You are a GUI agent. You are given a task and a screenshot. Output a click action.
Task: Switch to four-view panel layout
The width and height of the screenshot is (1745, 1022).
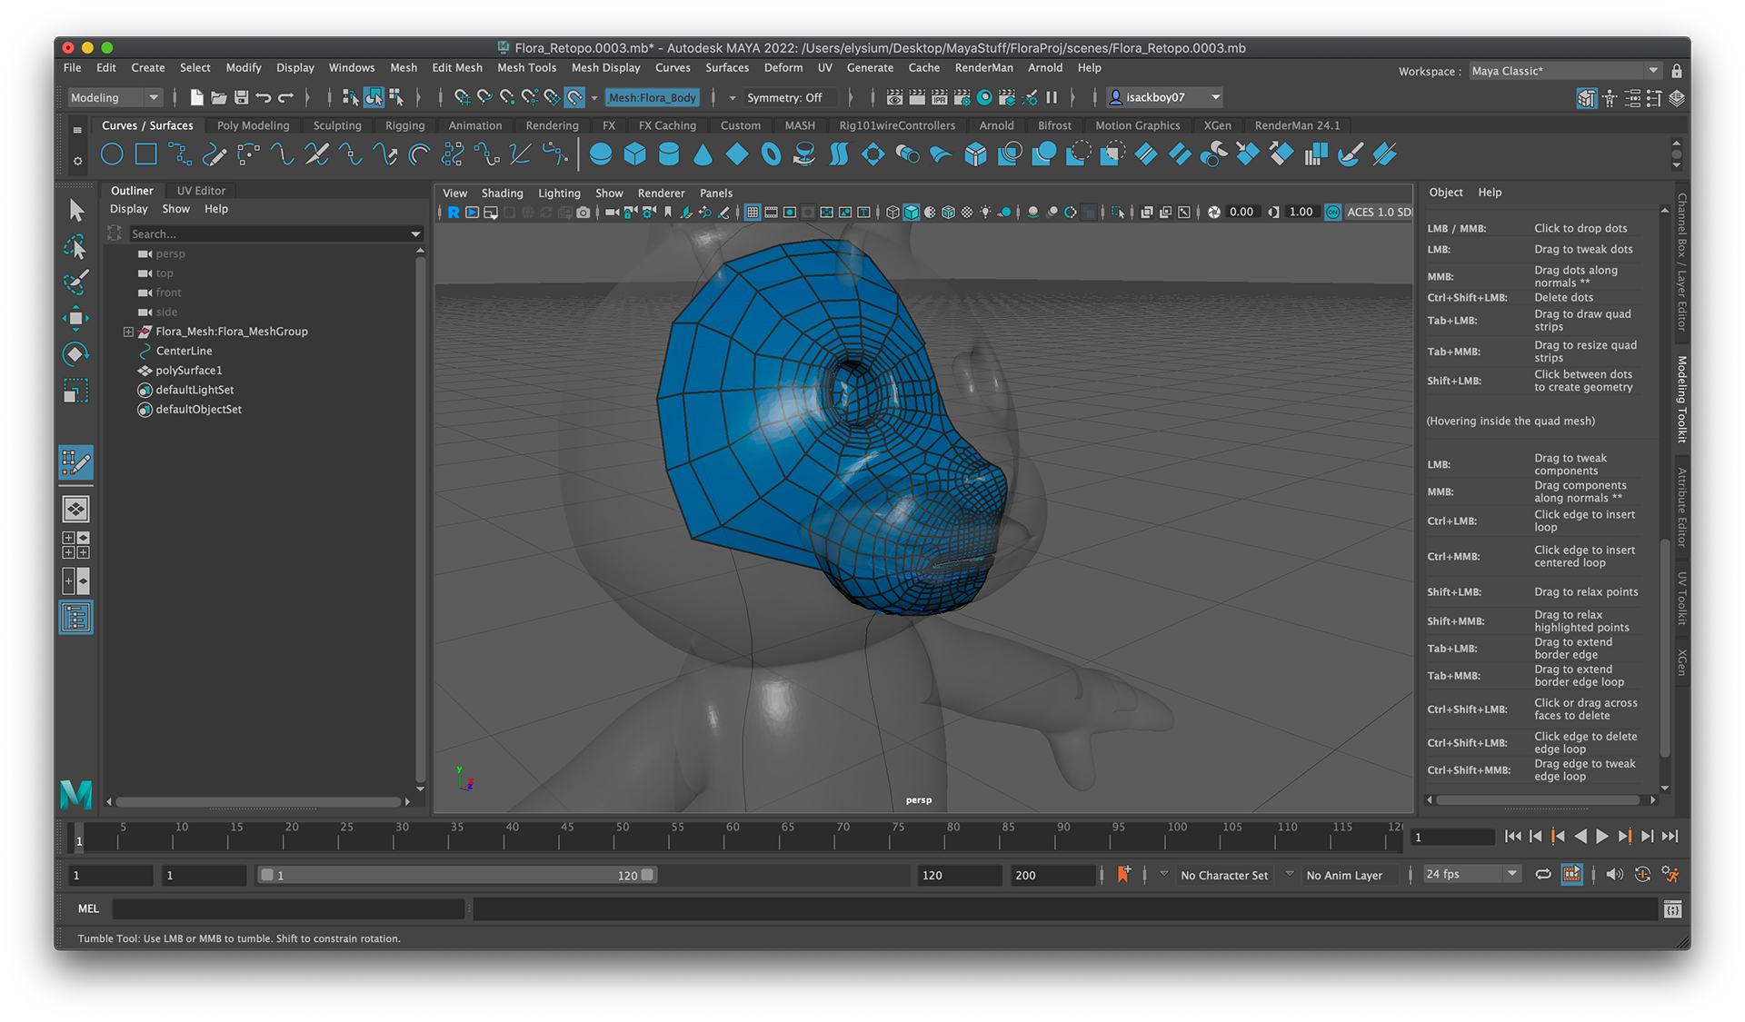[x=76, y=545]
